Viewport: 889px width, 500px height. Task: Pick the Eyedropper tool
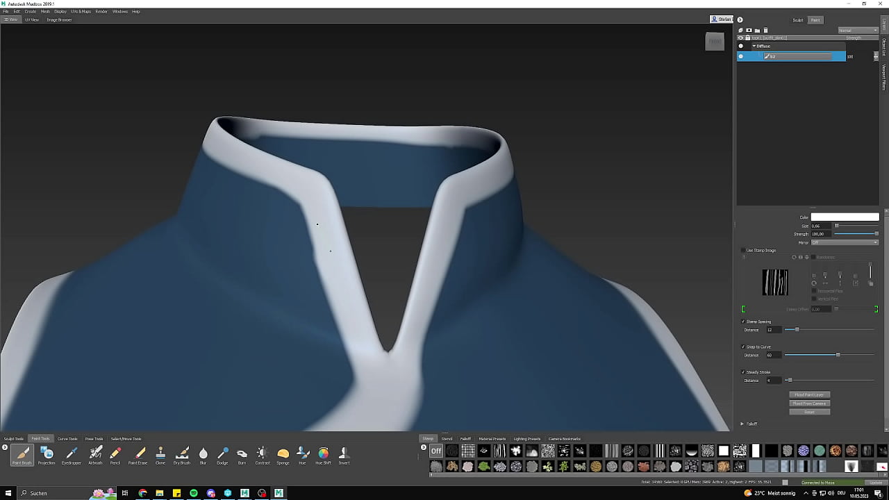click(72, 454)
